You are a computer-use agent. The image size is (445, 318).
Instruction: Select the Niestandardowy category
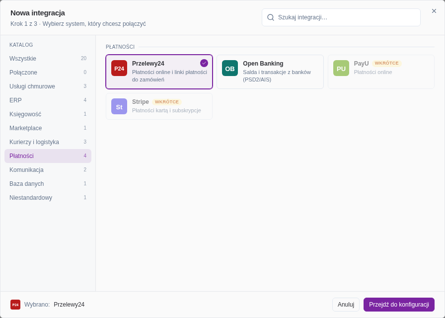click(48, 198)
